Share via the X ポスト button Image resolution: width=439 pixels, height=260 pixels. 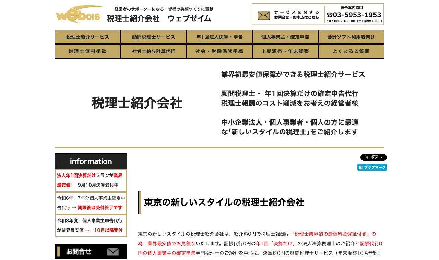(373, 157)
